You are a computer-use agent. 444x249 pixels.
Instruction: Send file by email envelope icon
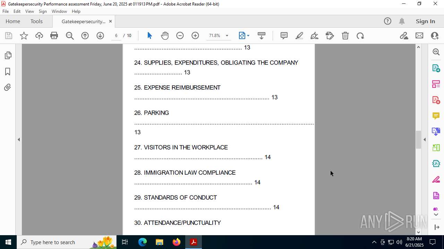419,36
